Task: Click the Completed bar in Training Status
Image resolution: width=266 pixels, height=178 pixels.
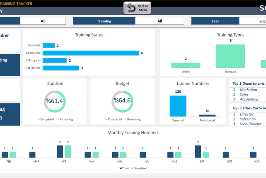Action: tap(91, 53)
